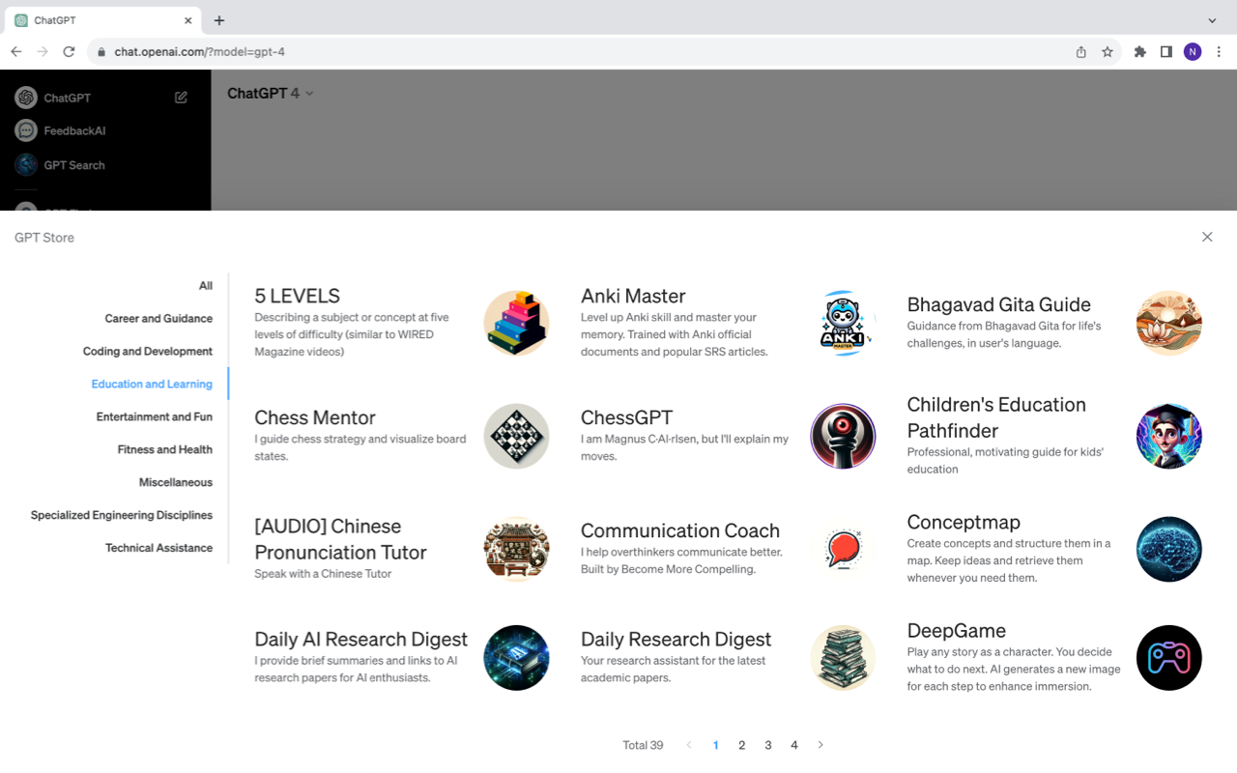Click the Total 39 count text
1237x773 pixels.
643,745
